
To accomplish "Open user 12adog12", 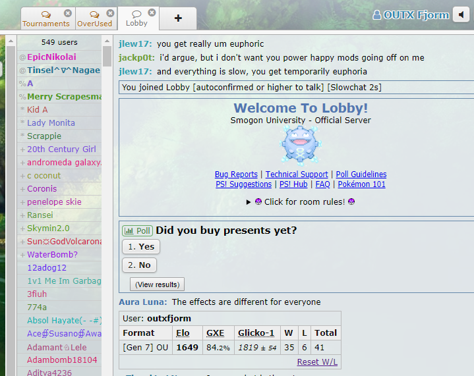I will tap(59, 268).
